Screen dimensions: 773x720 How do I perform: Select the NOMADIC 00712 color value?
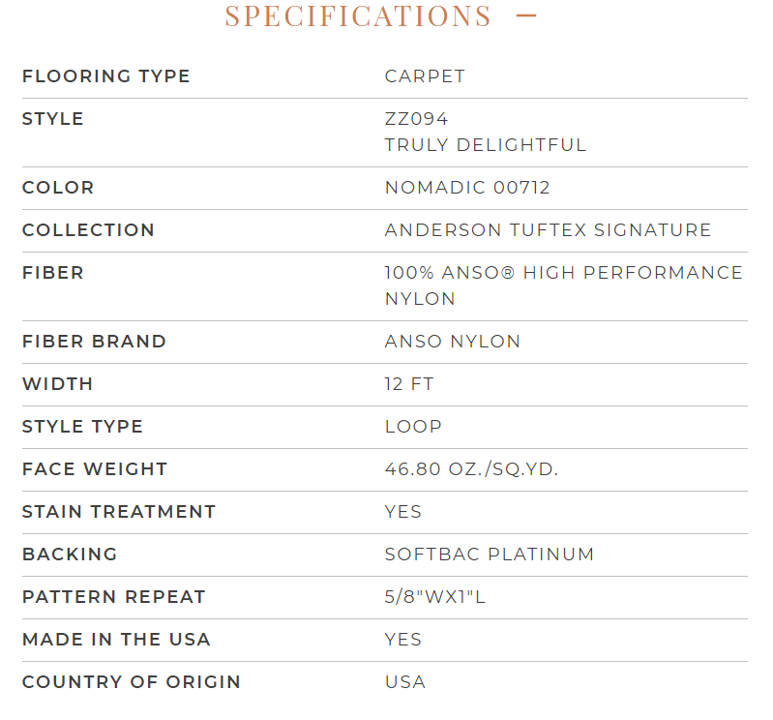[467, 188]
